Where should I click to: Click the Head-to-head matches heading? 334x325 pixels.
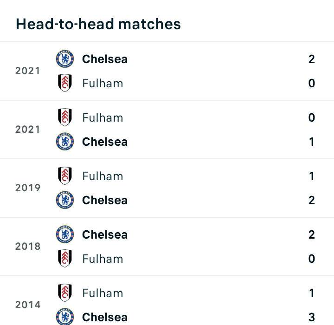coord(98,24)
